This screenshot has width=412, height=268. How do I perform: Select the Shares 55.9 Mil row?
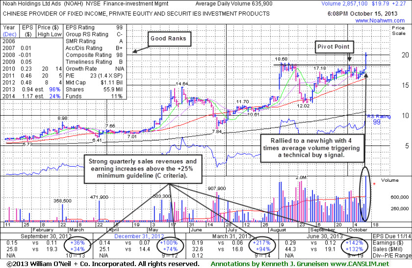(x=94, y=89)
